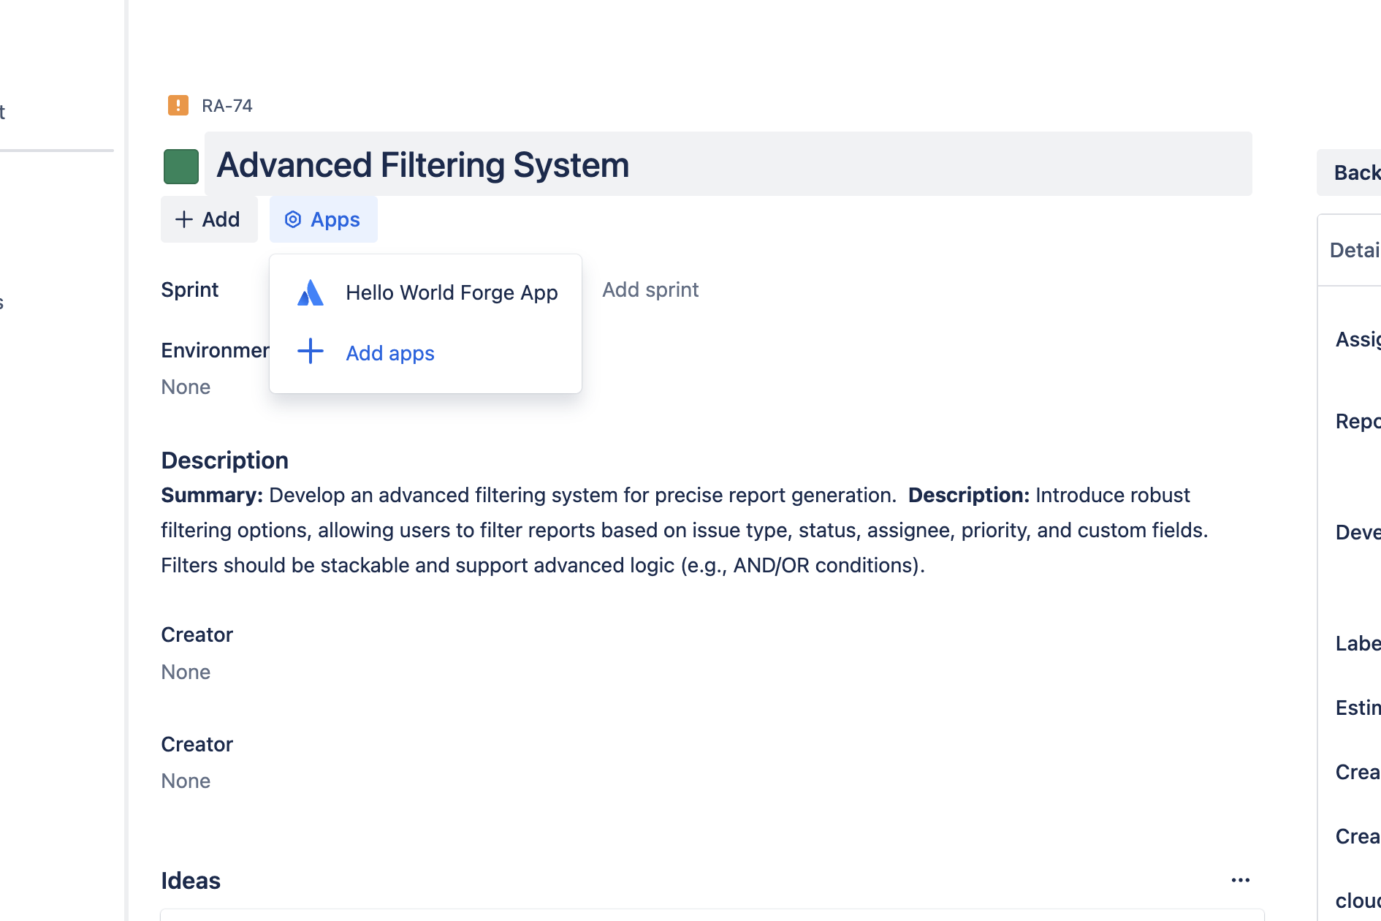The width and height of the screenshot is (1381, 921).
Task: Click the Atlassian logo for Hello World Forge App
Action: (311, 292)
